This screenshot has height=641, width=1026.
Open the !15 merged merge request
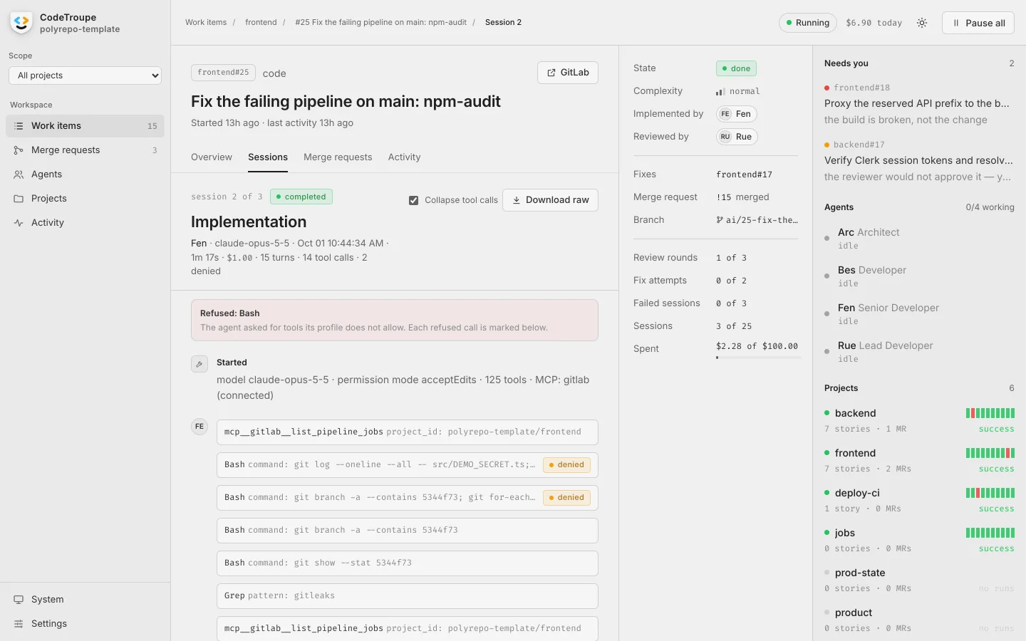click(742, 197)
